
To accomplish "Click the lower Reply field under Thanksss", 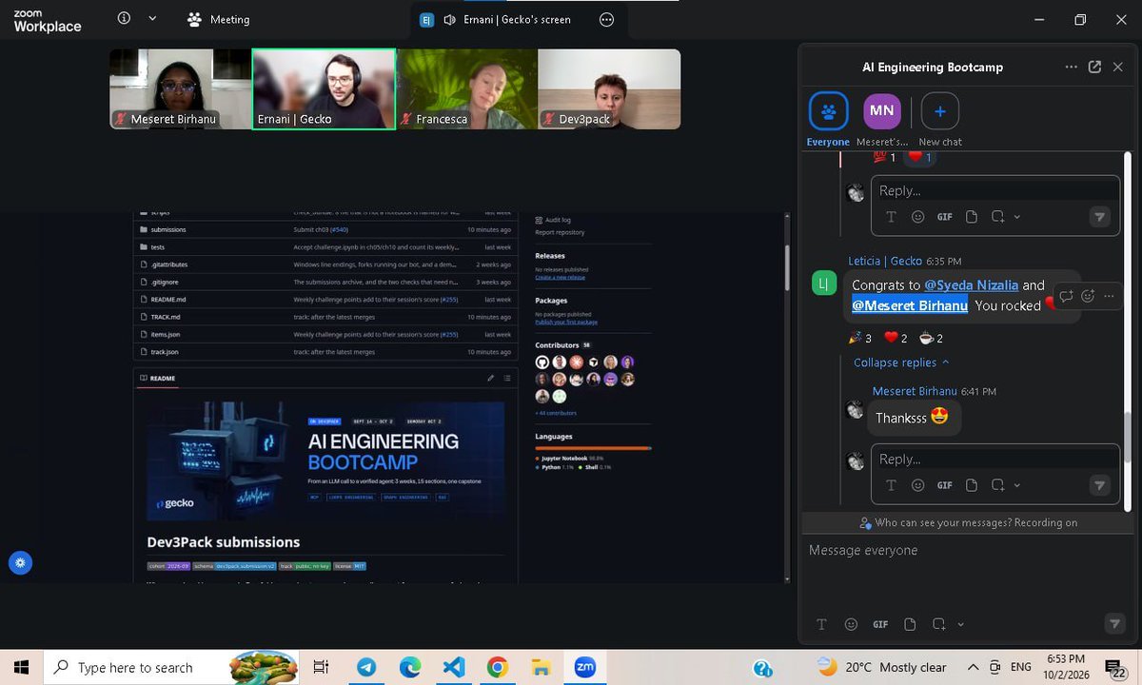I will 995,459.
